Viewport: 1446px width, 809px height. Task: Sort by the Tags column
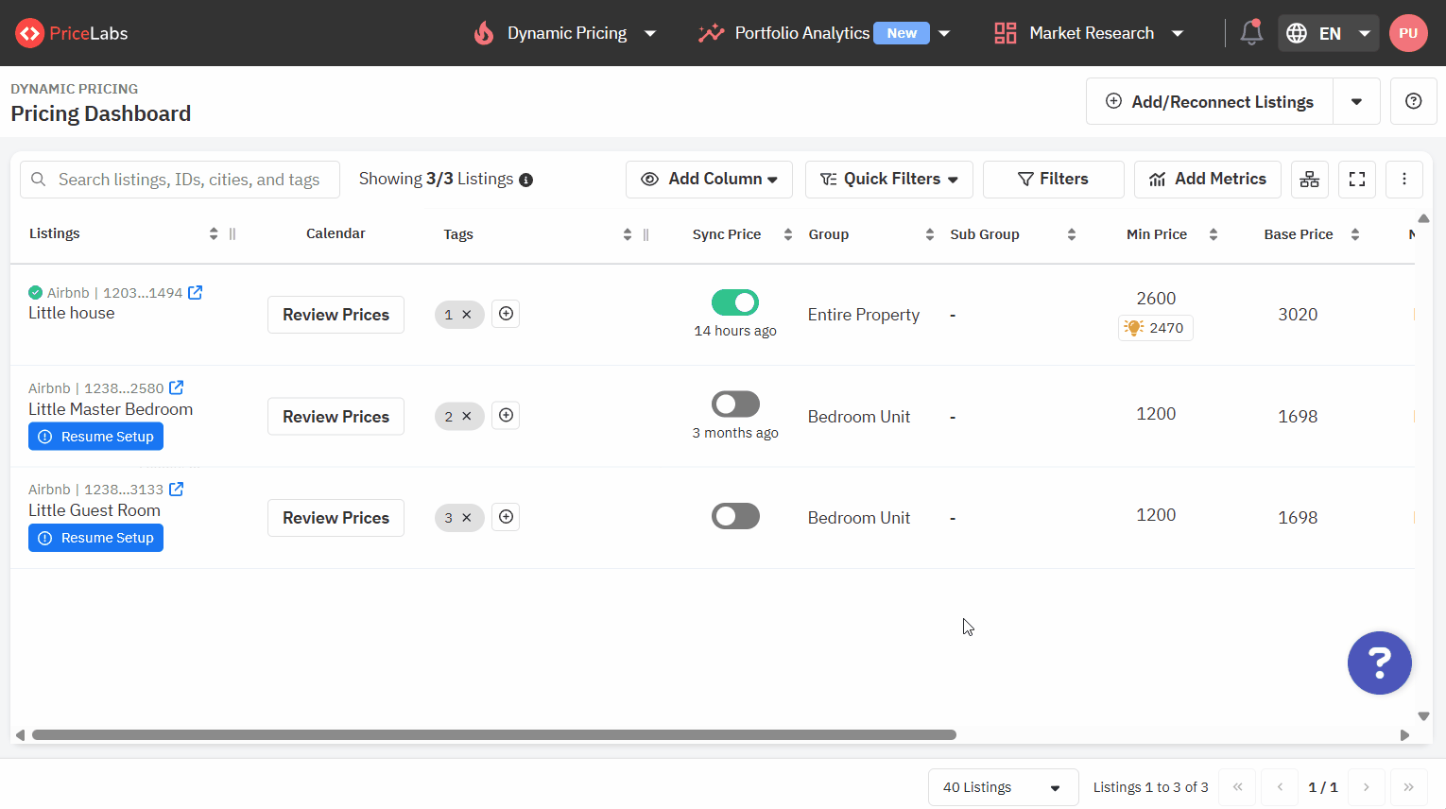(x=628, y=234)
